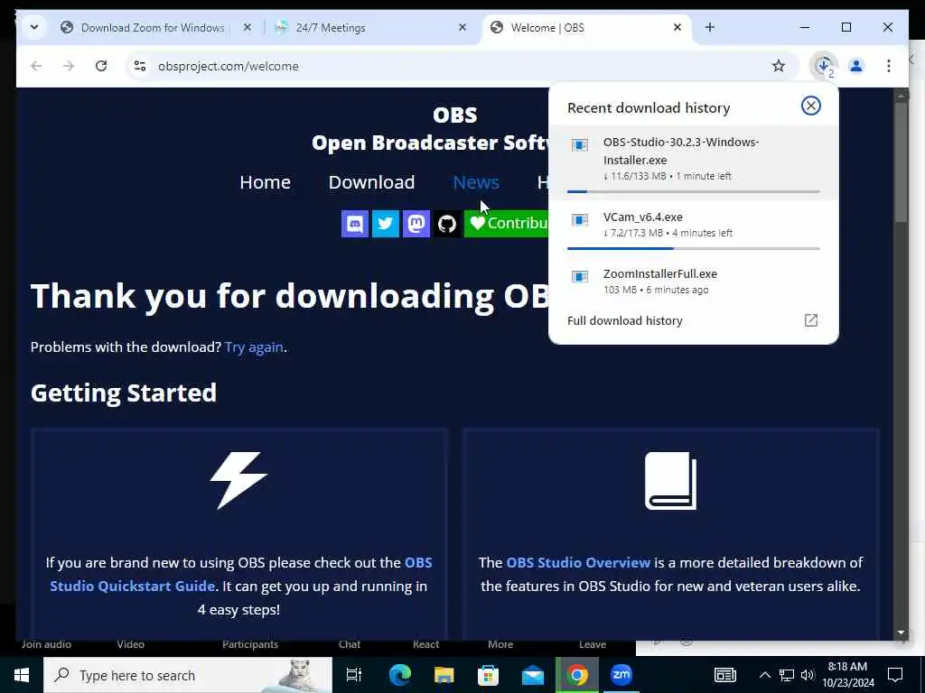Click the book Overview icon
Image resolution: width=925 pixels, height=693 pixels.
670,481
